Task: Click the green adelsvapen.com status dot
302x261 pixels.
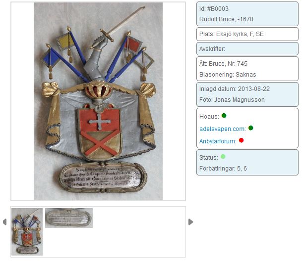Action: (251, 128)
